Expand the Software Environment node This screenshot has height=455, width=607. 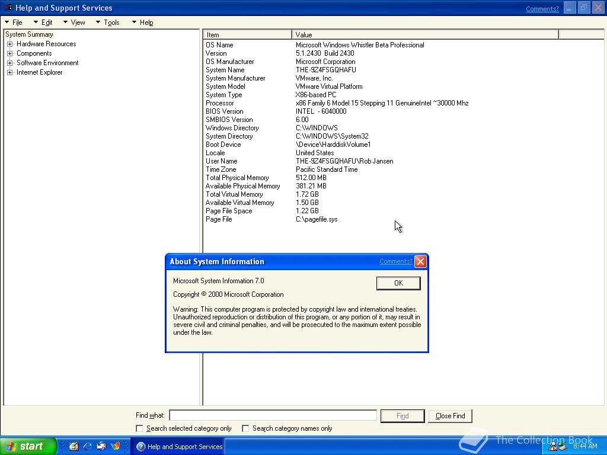click(x=9, y=63)
